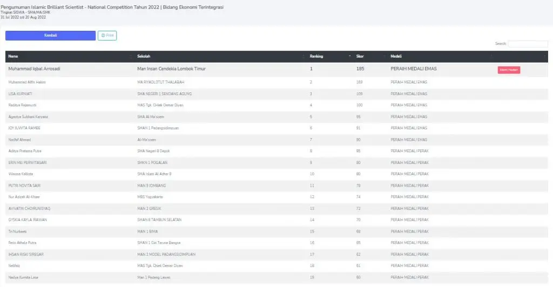553x287 pixels.
Task: Sort table by Nama column header
Action: [14, 56]
